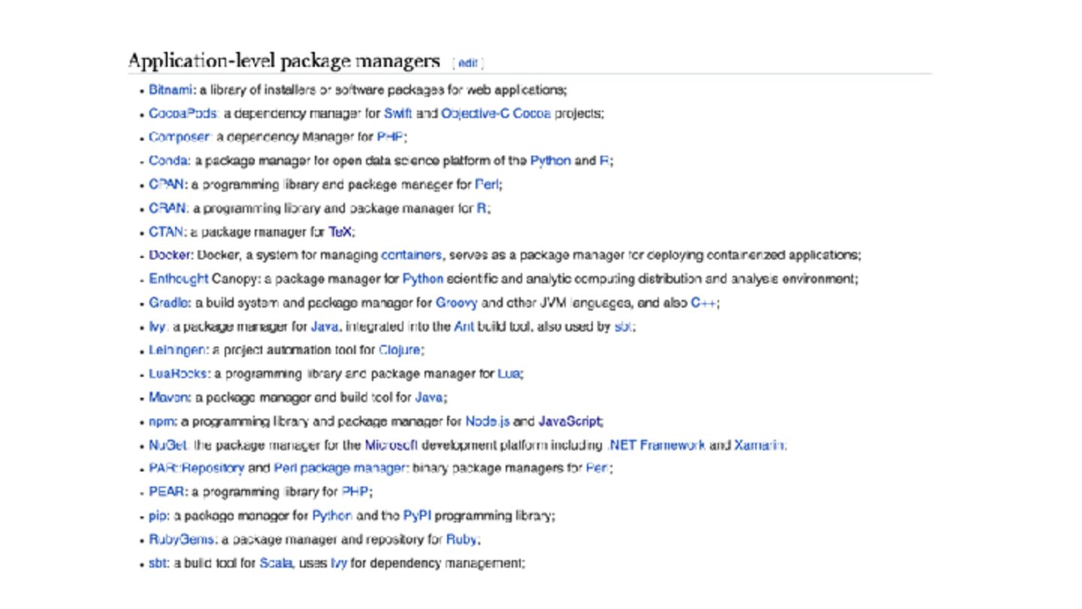Click the R link in the CRAN row

point(482,208)
